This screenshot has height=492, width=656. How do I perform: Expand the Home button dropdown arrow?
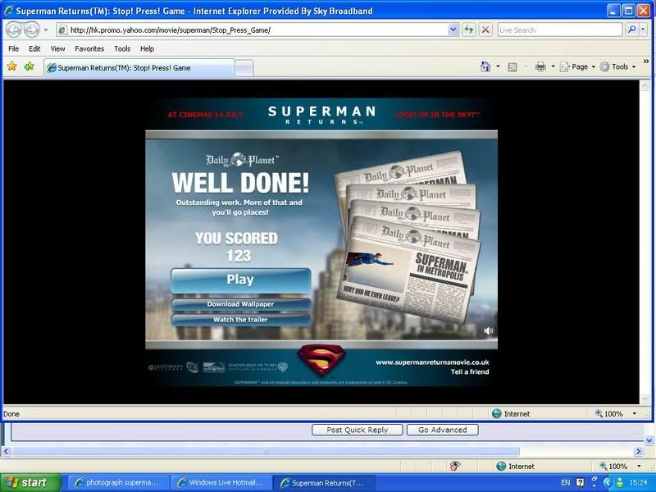click(498, 66)
